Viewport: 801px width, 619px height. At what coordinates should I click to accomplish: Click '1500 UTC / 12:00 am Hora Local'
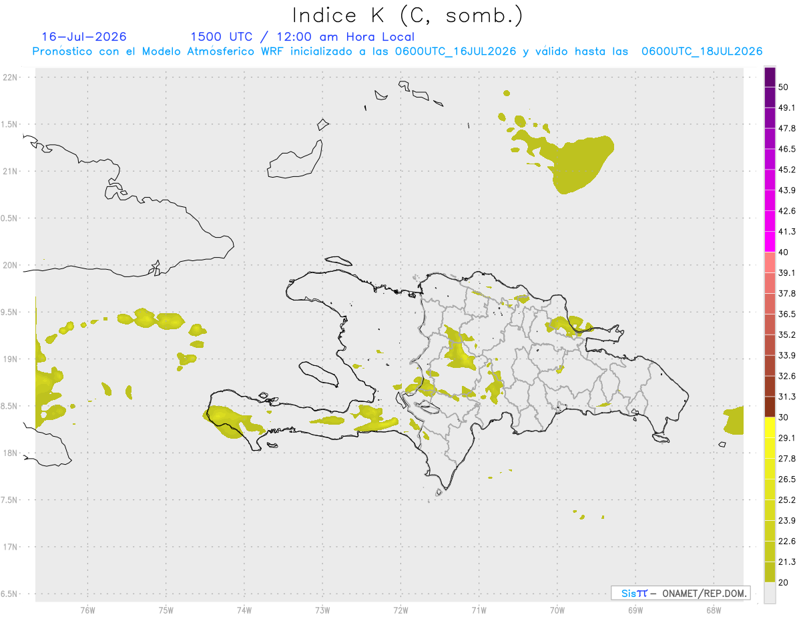302,37
